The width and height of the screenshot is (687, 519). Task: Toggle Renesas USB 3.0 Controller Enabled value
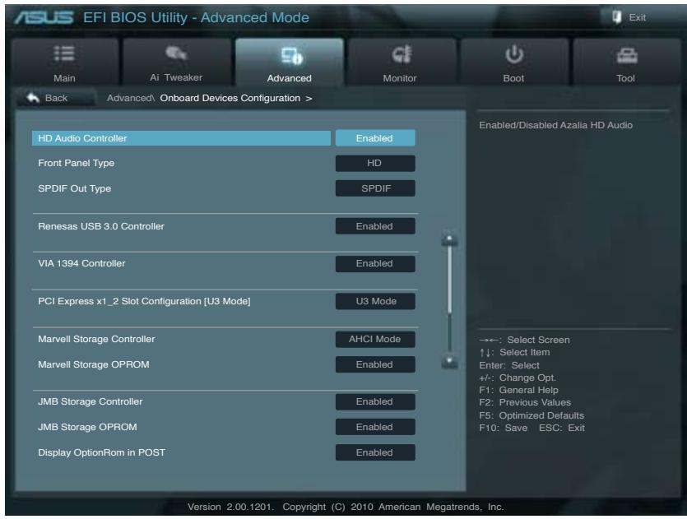[375, 226]
